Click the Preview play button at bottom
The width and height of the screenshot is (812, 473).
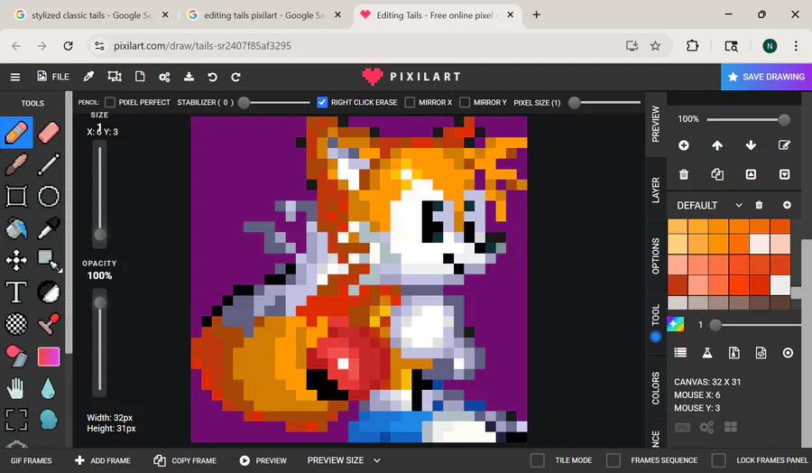pos(263,460)
